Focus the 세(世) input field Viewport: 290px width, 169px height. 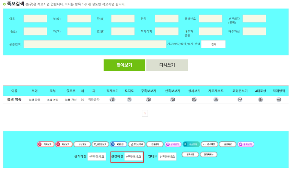[35, 31]
